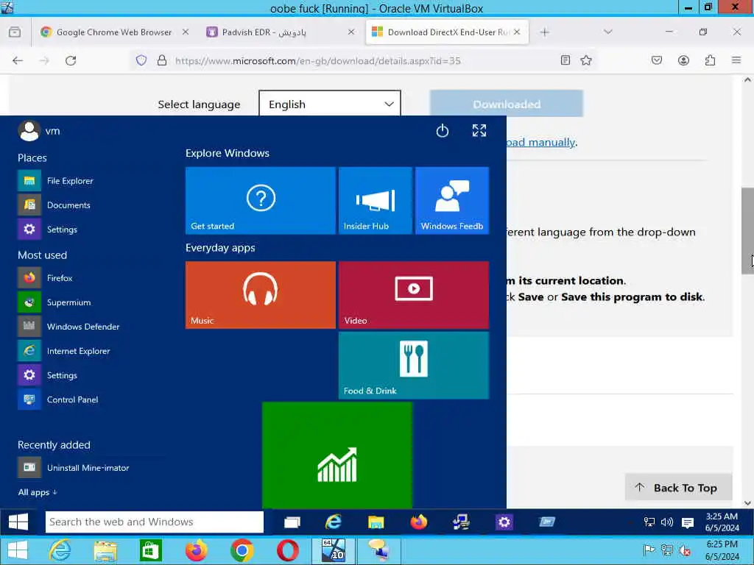Screen dimensions: 754x565
Task: Bookmark this page with star
Action: coord(585,60)
